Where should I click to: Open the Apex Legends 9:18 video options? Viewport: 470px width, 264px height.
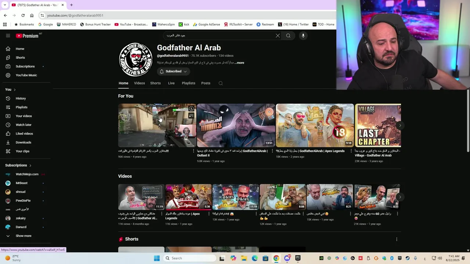[x=351, y=151]
